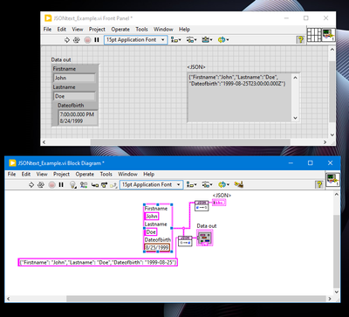Click the Firstname field showing John
Screen dimensions: 349x317
(x=75, y=78)
